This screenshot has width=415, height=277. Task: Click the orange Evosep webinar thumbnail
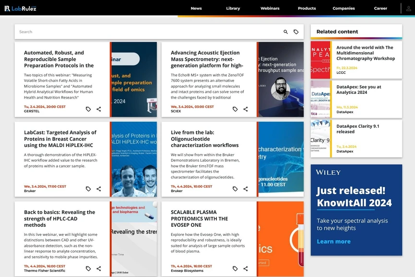(281, 239)
